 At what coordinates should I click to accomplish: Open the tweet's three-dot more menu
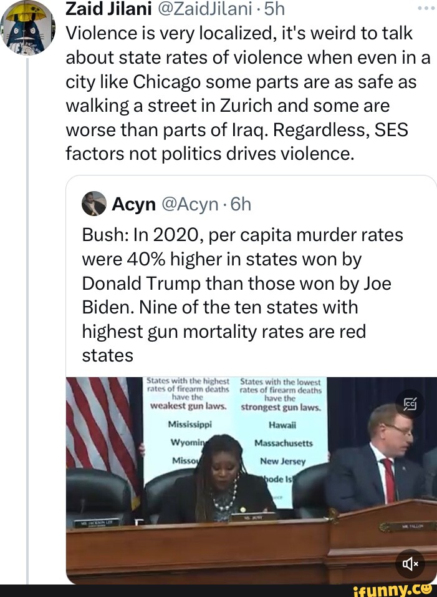click(x=425, y=9)
